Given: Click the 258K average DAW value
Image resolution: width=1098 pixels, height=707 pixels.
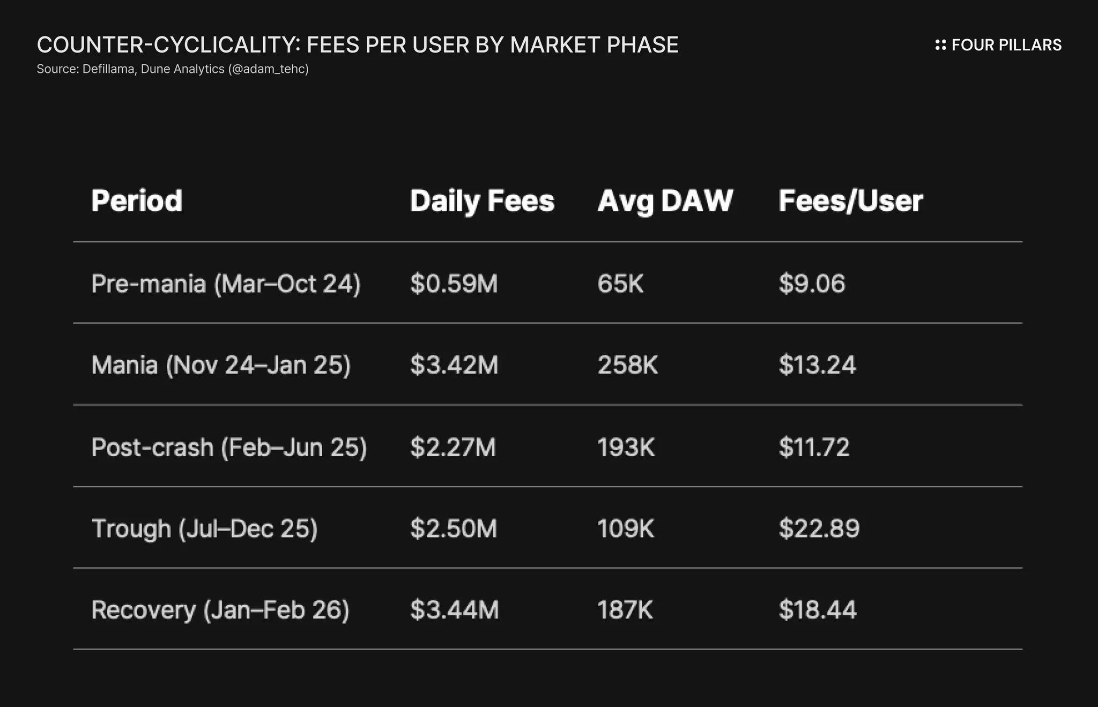Looking at the screenshot, I should [x=627, y=365].
